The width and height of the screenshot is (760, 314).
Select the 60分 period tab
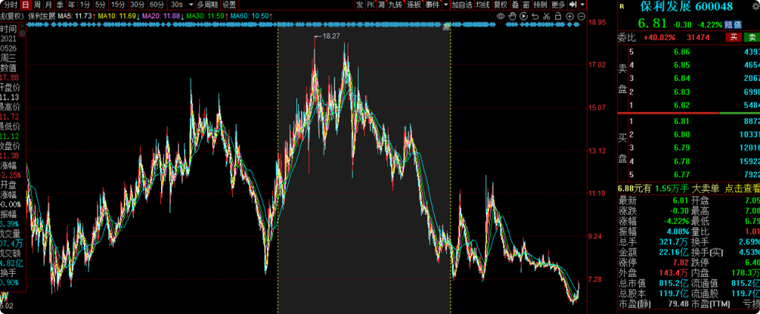(x=157, y=4)
